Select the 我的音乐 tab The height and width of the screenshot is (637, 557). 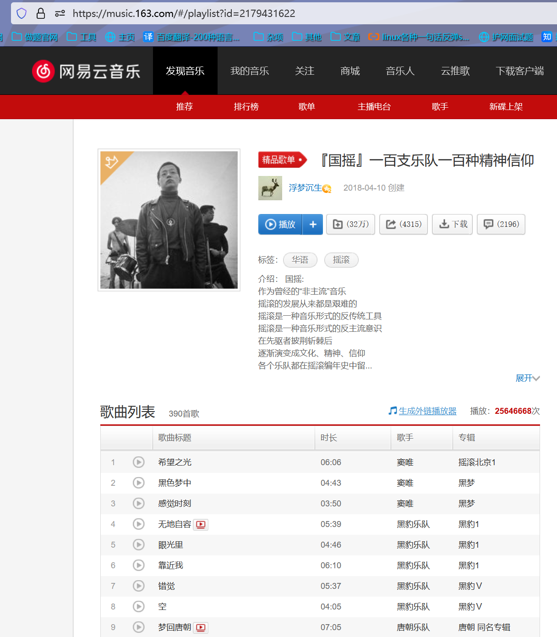tap(250, 71)
